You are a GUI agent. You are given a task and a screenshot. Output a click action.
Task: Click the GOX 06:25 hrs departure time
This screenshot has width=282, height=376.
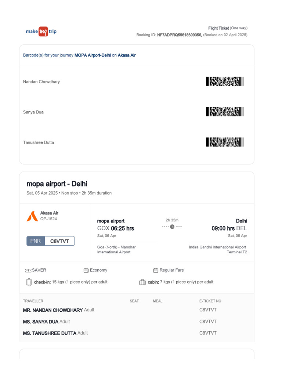coord(115,228)
